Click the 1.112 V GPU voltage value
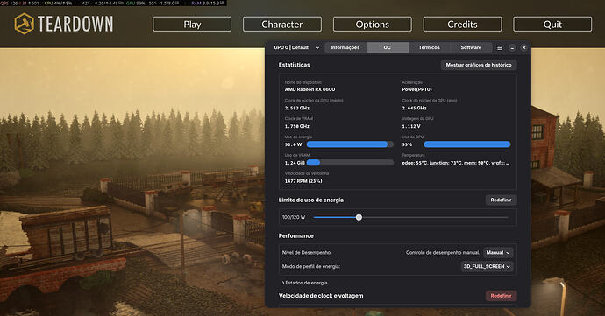Screen dimensions: 605x316 point(411,126)
